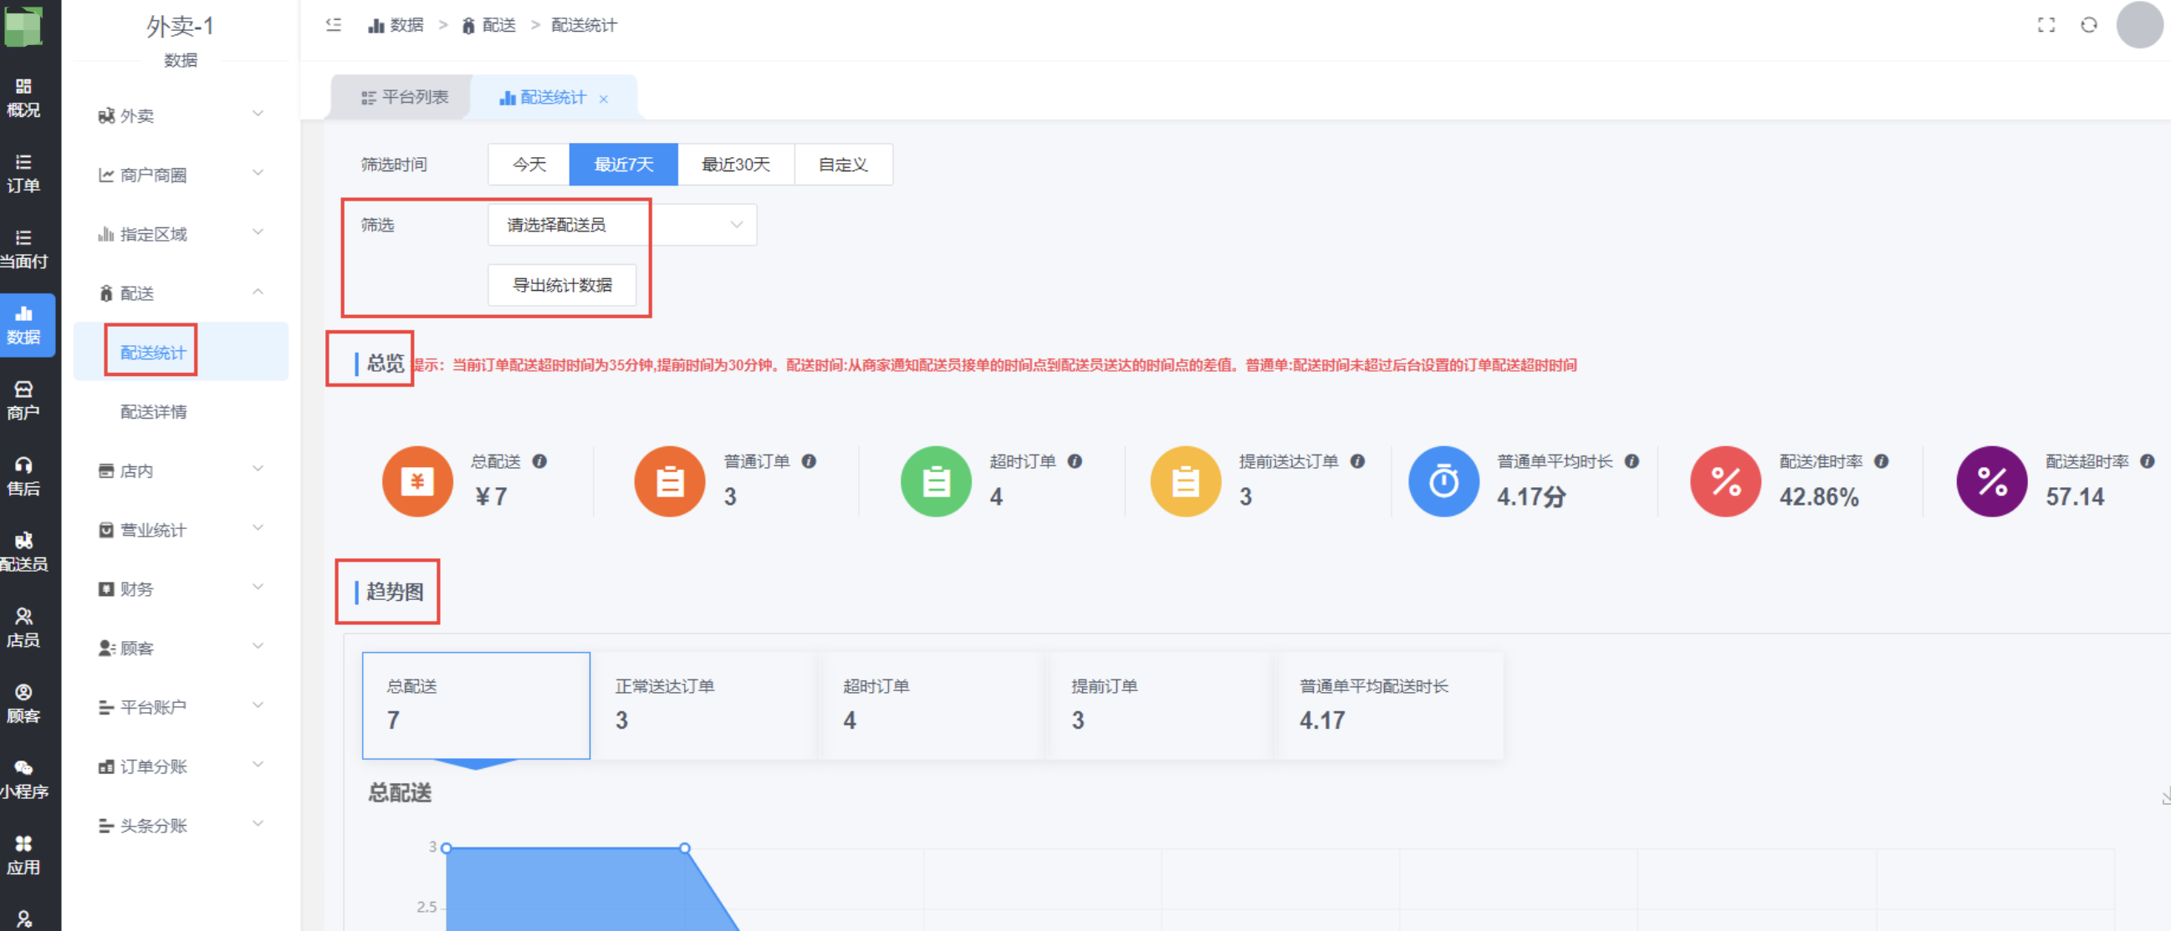
Task: Click the first chart data point
Action: coord(447,847)
